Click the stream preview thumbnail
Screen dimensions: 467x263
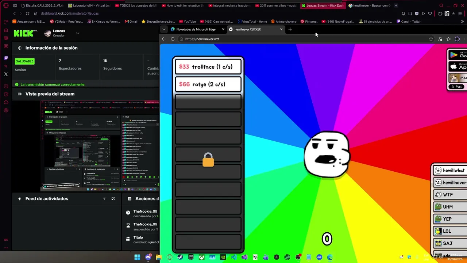[100, 146]
